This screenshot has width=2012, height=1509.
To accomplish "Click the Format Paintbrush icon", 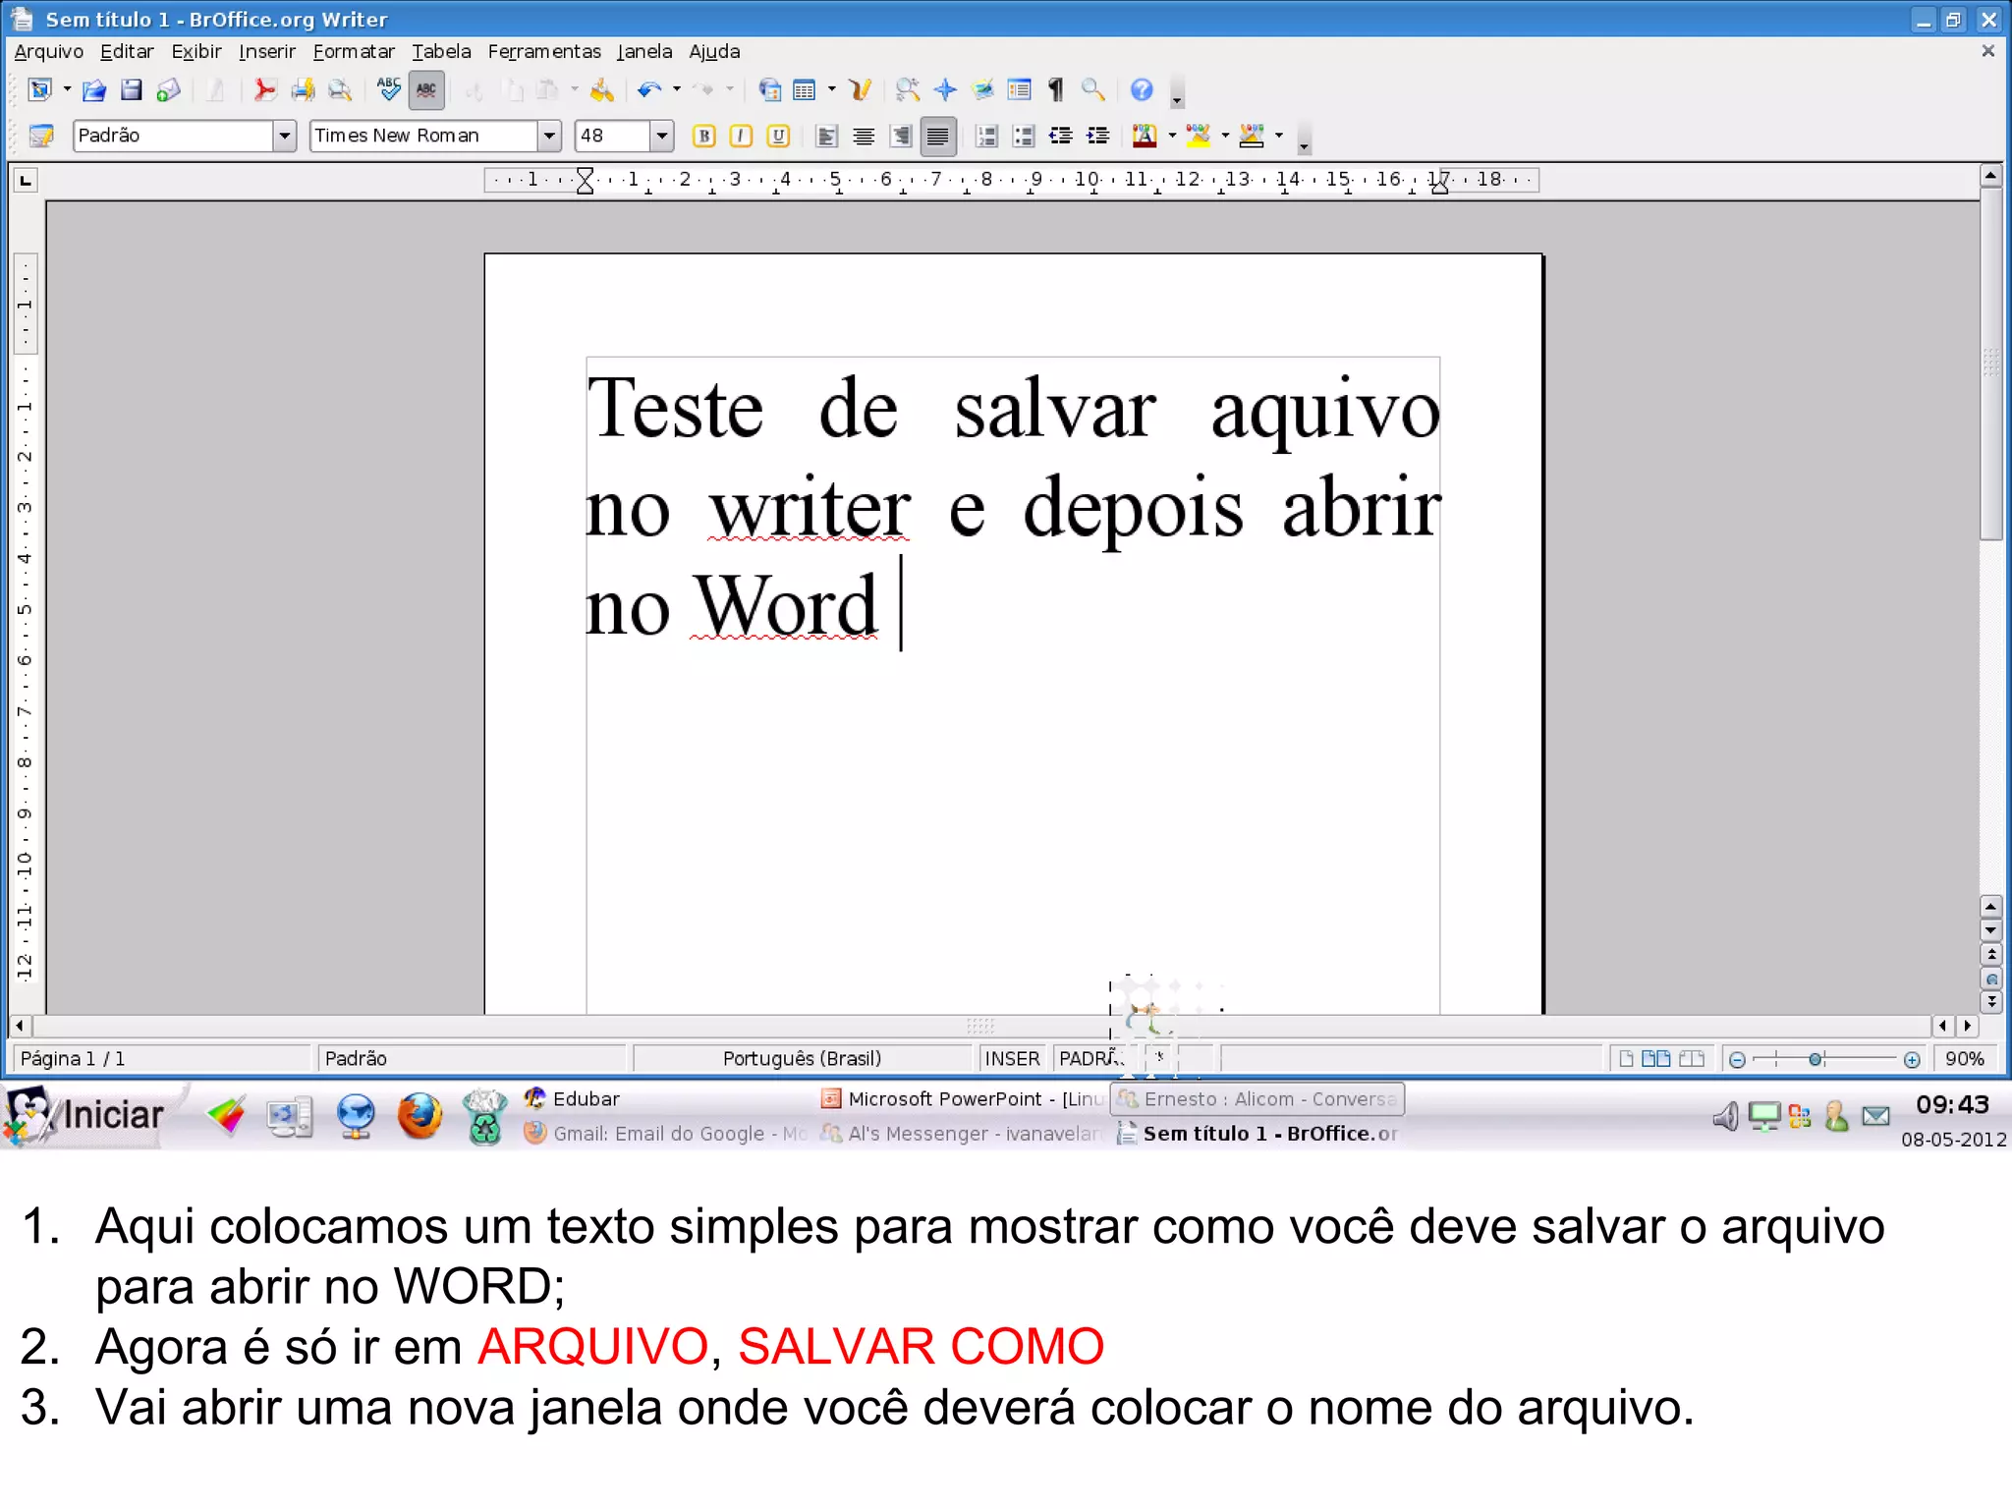I will 601,90.
